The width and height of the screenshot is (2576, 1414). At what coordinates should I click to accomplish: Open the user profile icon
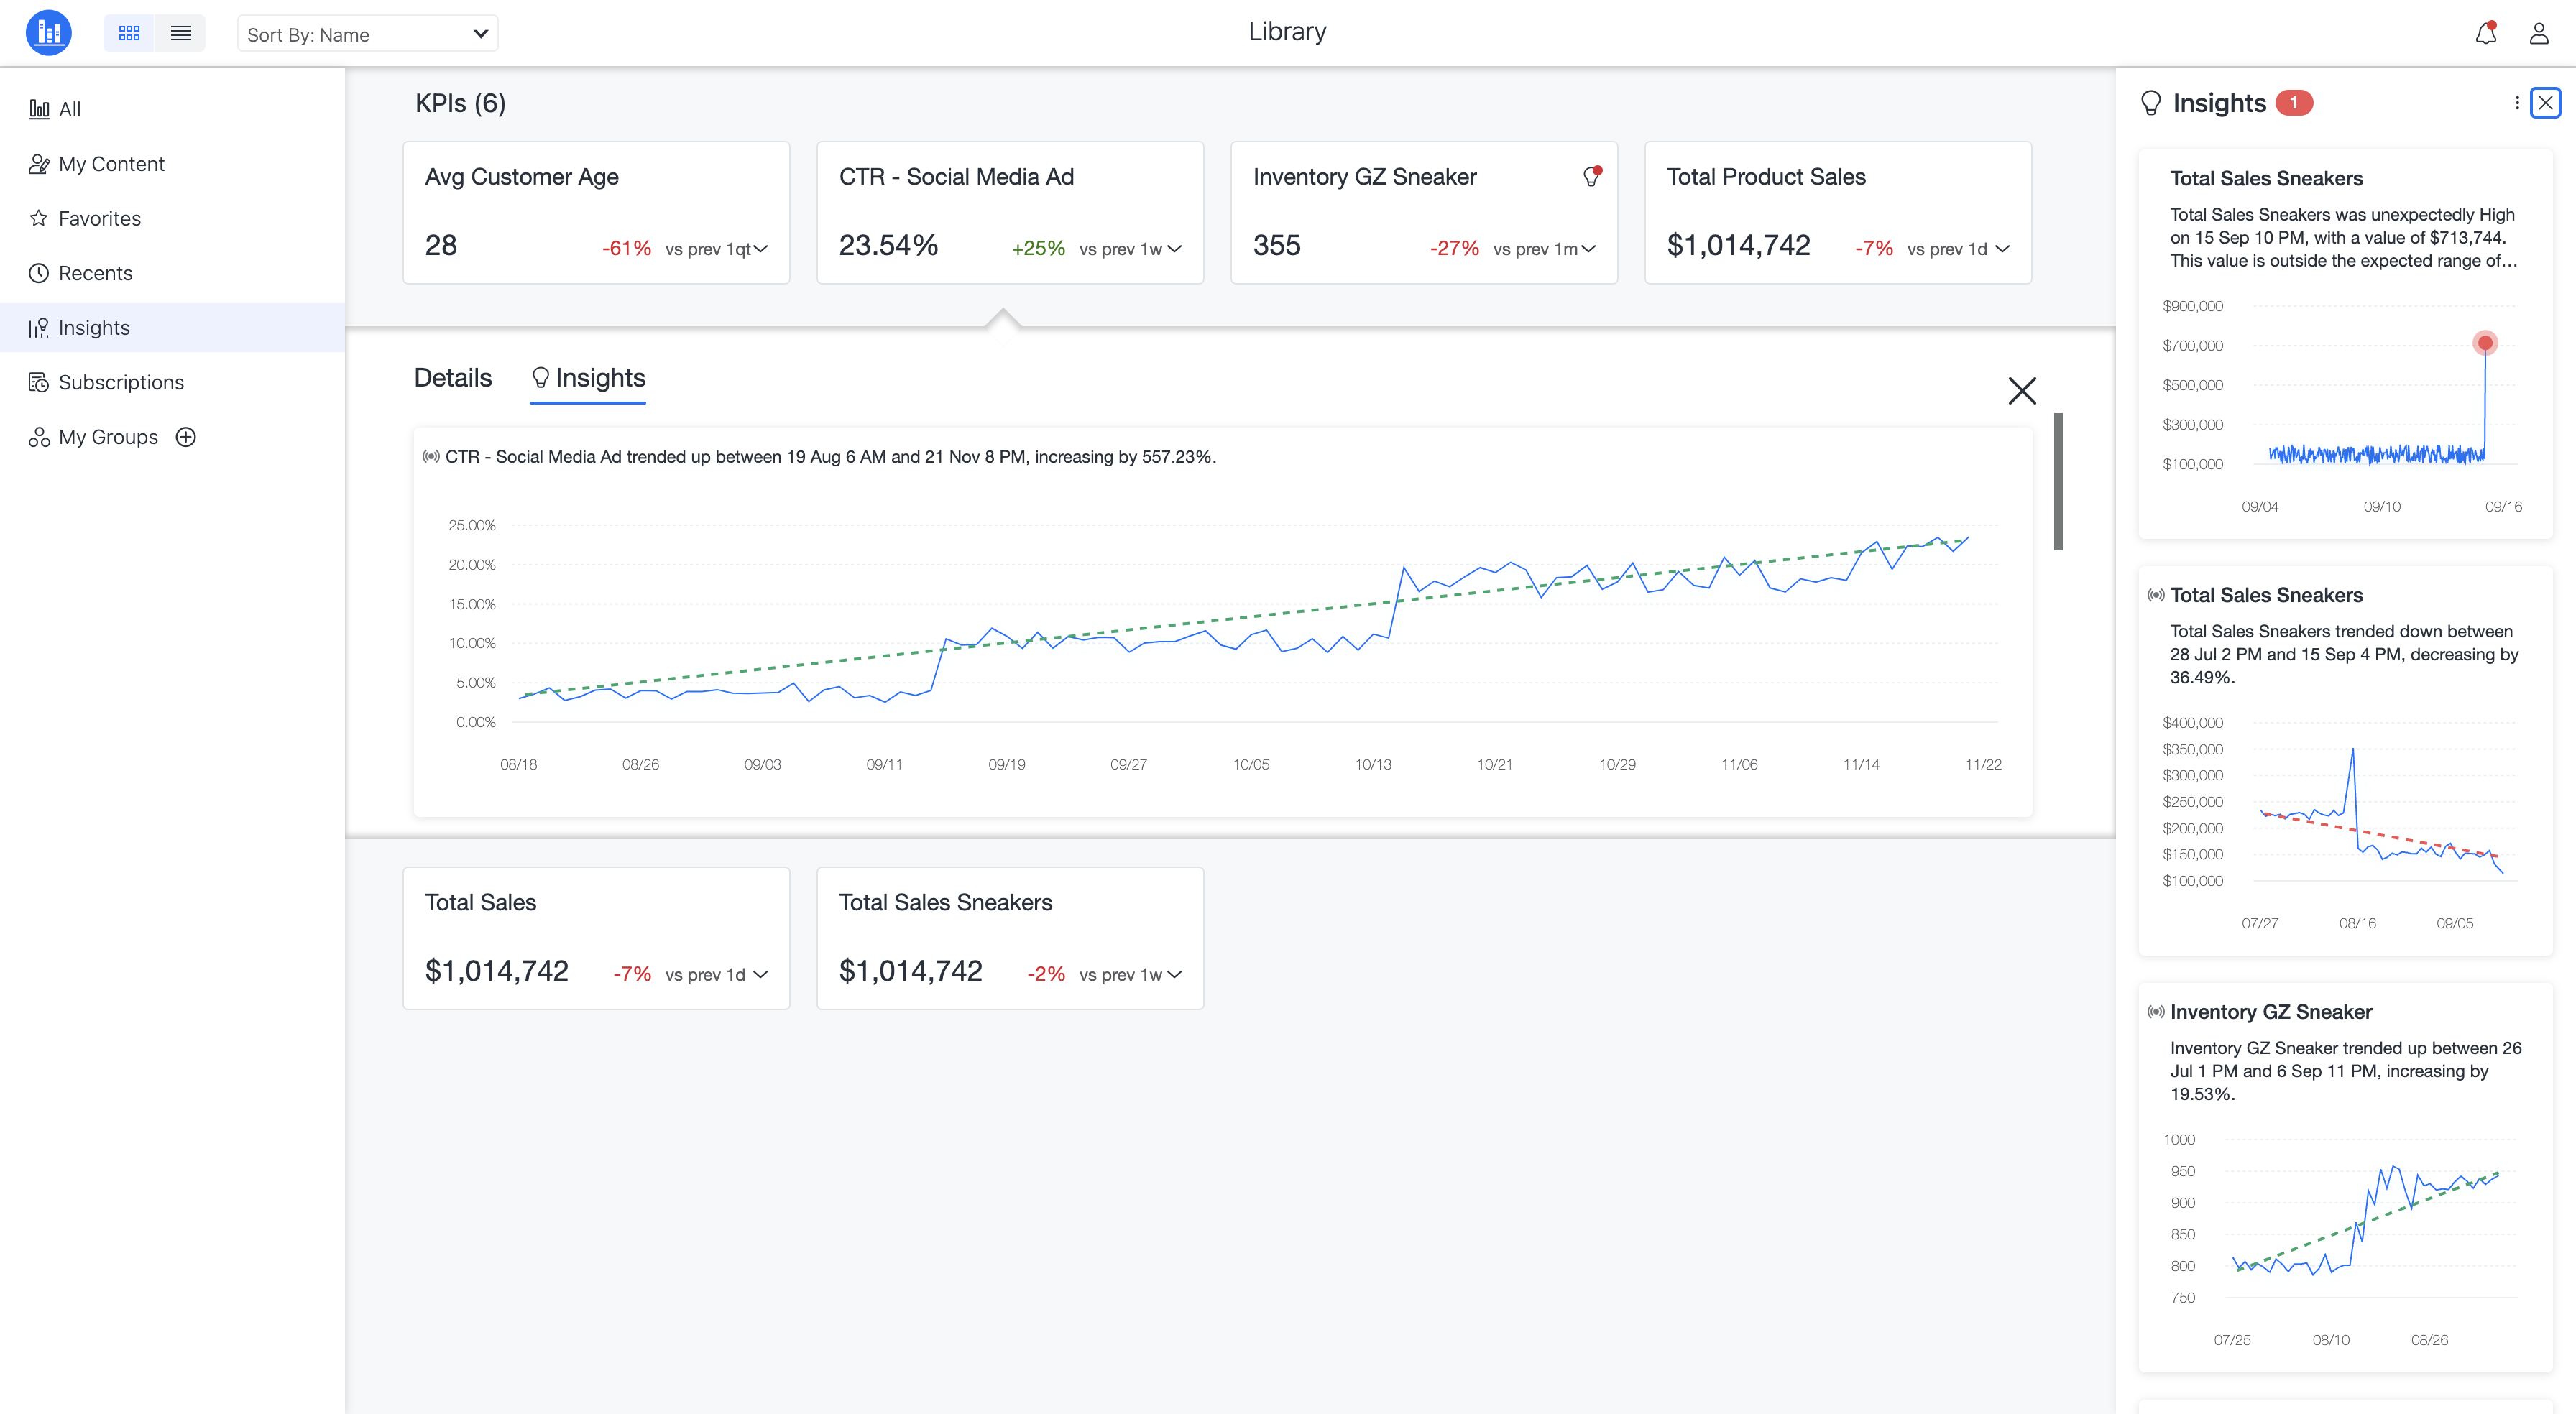click(x=2538, y=34)
